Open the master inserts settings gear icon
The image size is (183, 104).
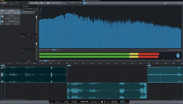tap(36, 36)
